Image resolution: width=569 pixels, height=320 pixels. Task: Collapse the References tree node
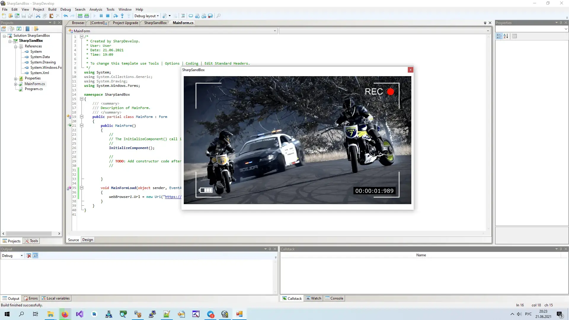16,47
